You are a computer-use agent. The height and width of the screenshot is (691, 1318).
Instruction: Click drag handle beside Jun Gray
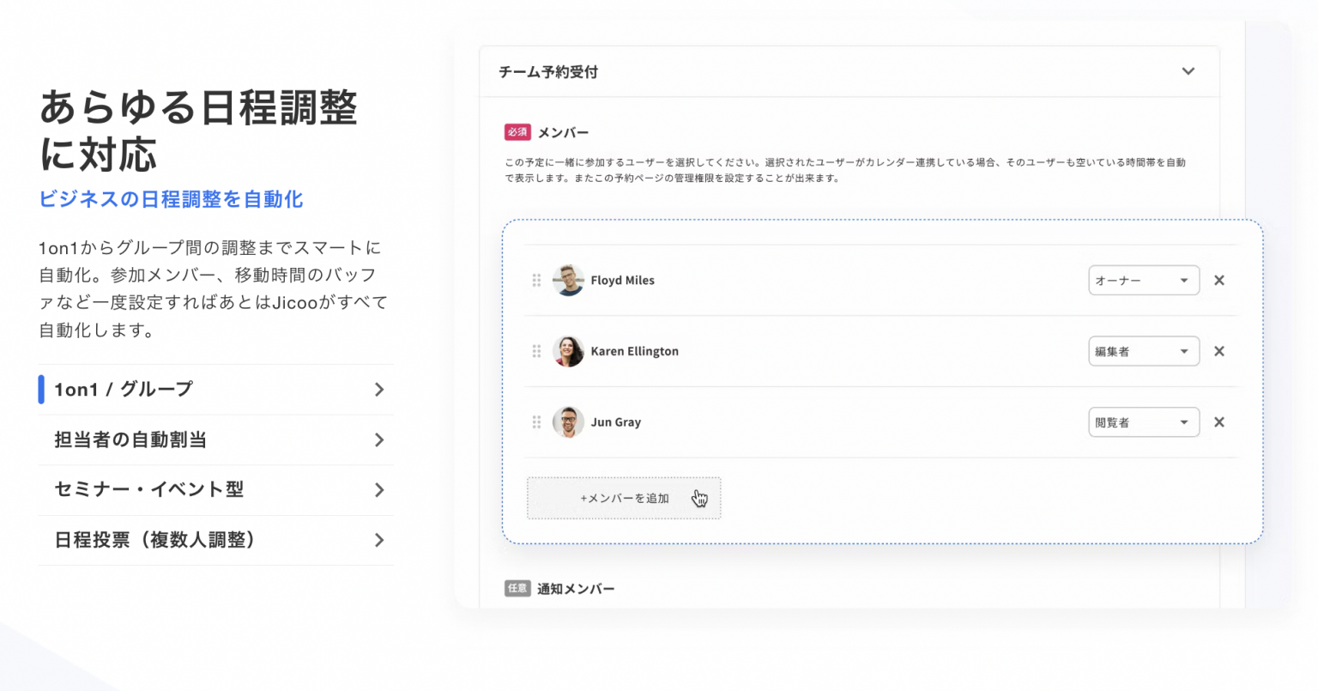point(536,422)
